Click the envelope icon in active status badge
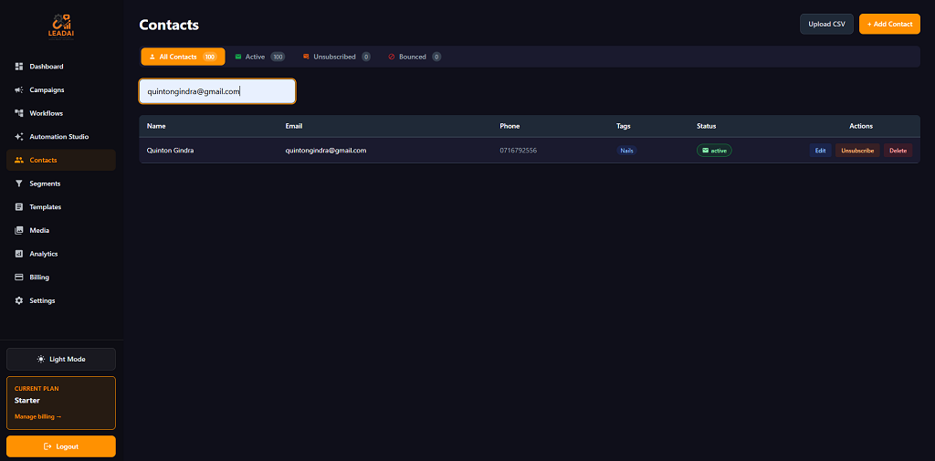Viewport: 935px width, 461px height. [x=706, y=151]
